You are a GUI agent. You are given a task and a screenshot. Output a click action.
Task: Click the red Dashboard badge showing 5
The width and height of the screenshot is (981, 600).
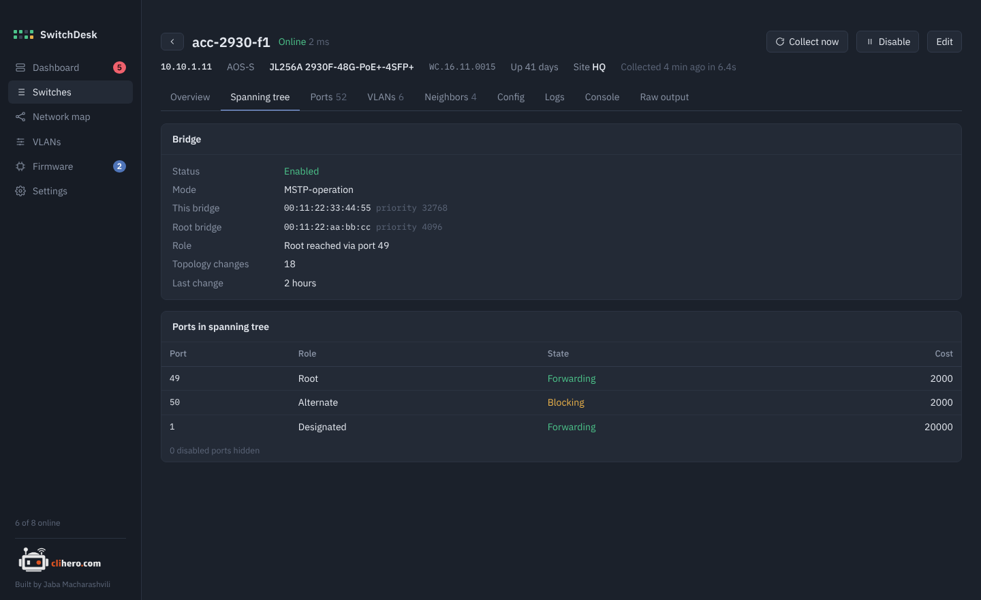tap(119, 67)
